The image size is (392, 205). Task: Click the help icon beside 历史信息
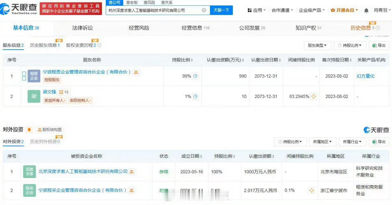(x=378, y=28)
